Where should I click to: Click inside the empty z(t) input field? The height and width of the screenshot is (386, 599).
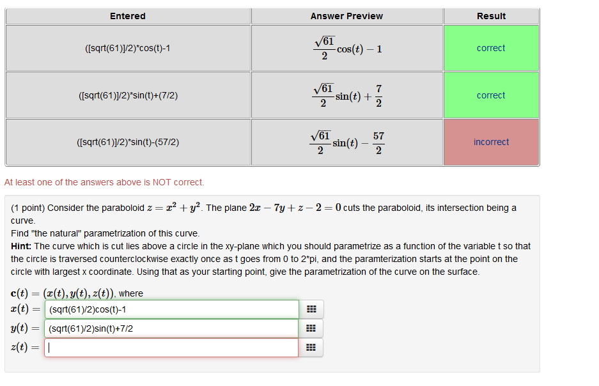tap(169, 347)
